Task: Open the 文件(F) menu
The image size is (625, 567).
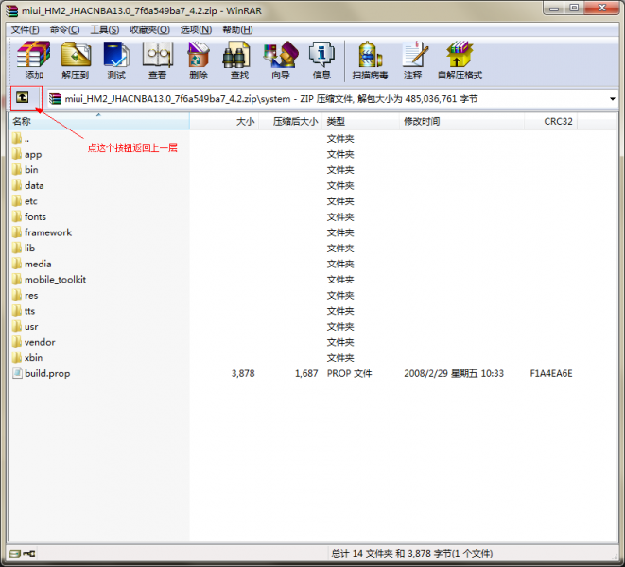Action: (x=26, y=30)
